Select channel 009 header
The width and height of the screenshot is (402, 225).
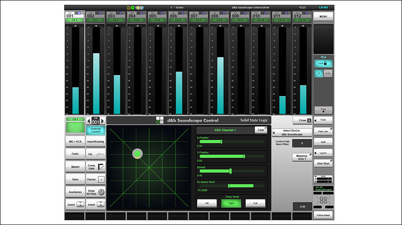tap(240, 17)
